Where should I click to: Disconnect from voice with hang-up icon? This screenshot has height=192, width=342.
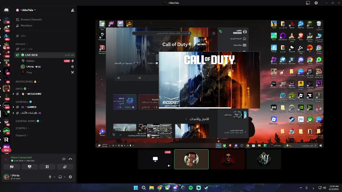[x=70, y=159]
